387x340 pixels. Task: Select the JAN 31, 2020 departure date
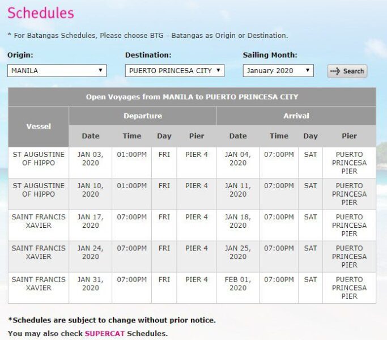coord(91,283)
